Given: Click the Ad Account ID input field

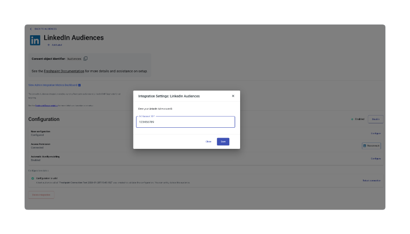Looking at the screenshot, I should (x=186, y=122).
